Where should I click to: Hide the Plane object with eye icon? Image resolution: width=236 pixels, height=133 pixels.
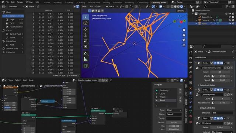(230, 24)
